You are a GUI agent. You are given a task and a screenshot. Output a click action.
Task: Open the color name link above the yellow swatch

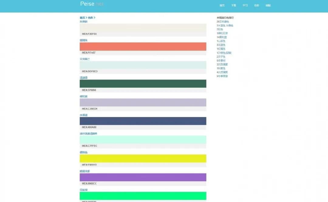[84, 152]
